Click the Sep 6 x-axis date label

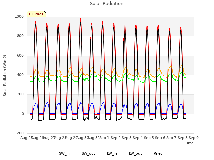[x=160, y=138]
